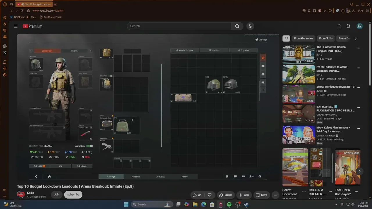372x209 pixels.
Task: Open the YouTube guide hamburger menu
Action: click(x=16, y=26)
